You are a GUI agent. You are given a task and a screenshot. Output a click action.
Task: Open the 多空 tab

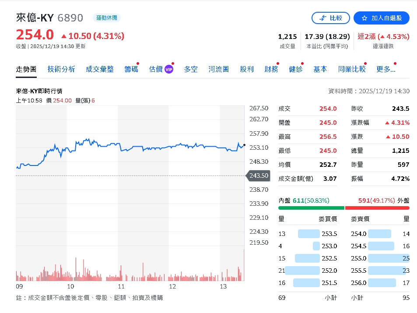point(190,69)
